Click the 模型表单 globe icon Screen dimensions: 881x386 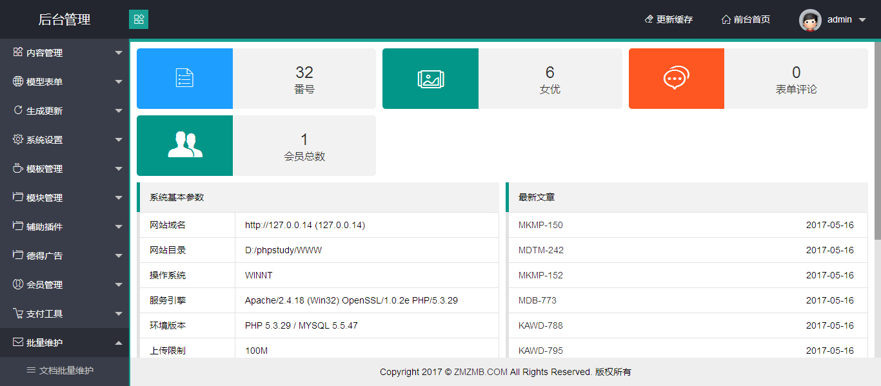pos(18,81)
